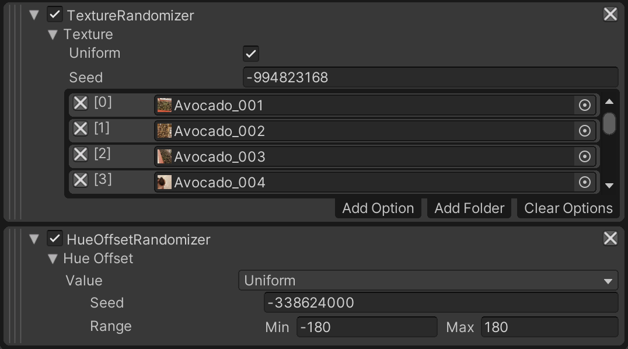Viewport: 628px width, 349px height.
Task: Remove the TextureRandomizer component
Action: click(609, 14)
